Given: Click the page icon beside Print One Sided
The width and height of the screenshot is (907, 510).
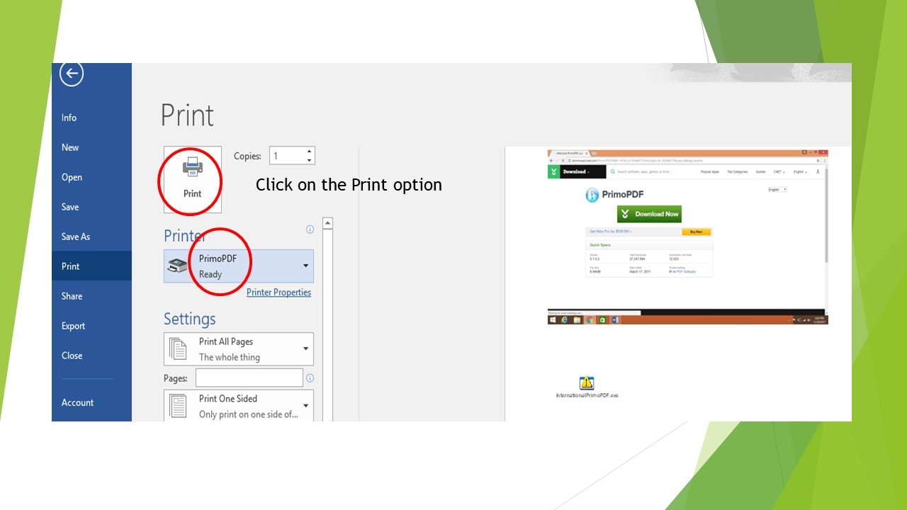Looking at the screenshot, I should [x=178, y=407].
